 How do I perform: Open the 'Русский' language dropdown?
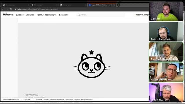pyautogui.click(x=28, y=99)
